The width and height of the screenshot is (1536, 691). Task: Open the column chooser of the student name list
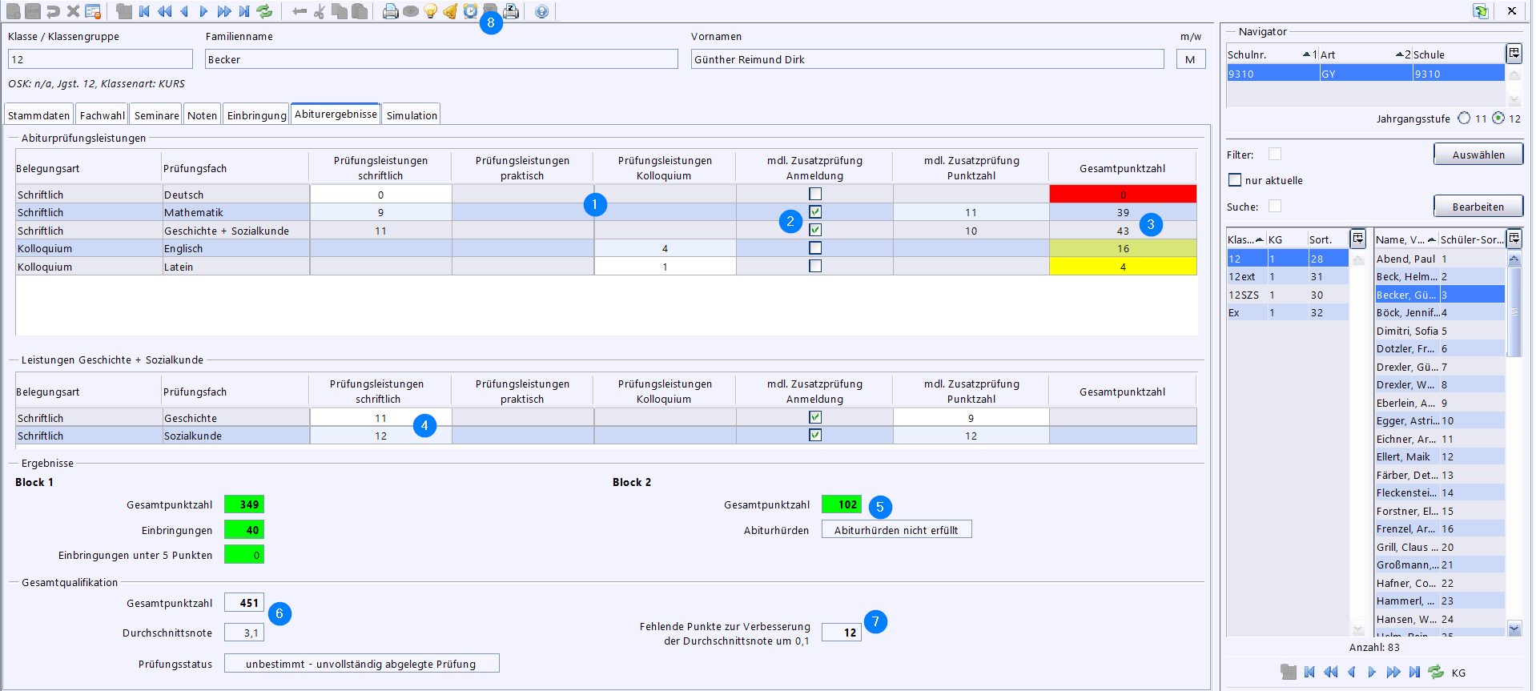(1514, 239)
